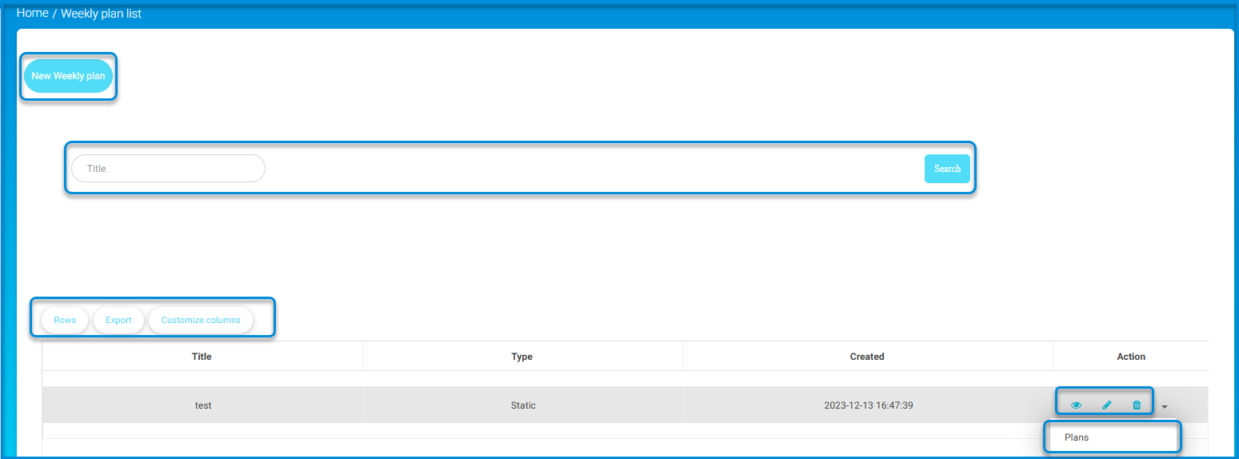1239x459 pixels.
Task: Delete the test plan with trash icon
Action: tap(1137, 405)
